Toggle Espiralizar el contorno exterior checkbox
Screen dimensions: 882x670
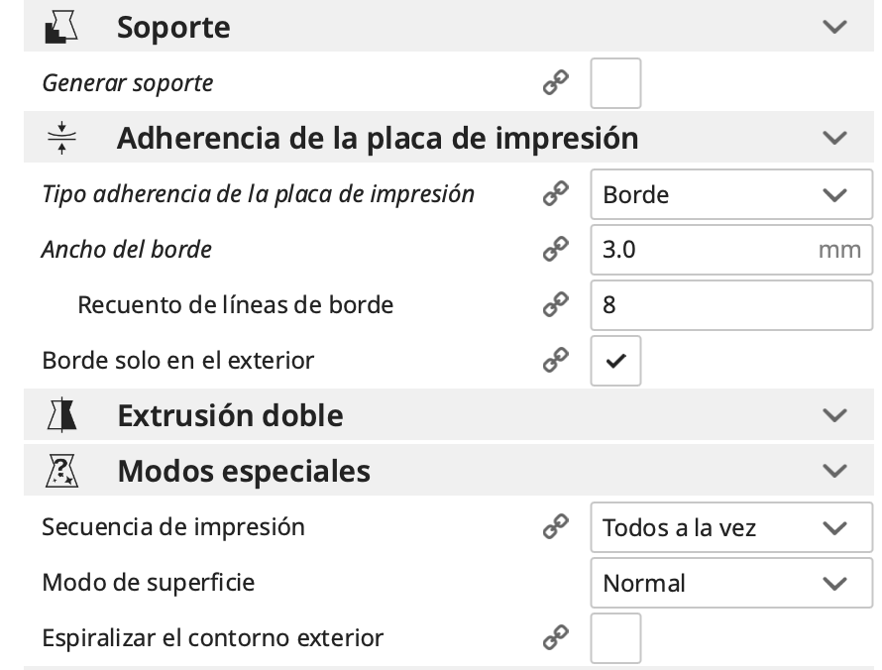615,638
